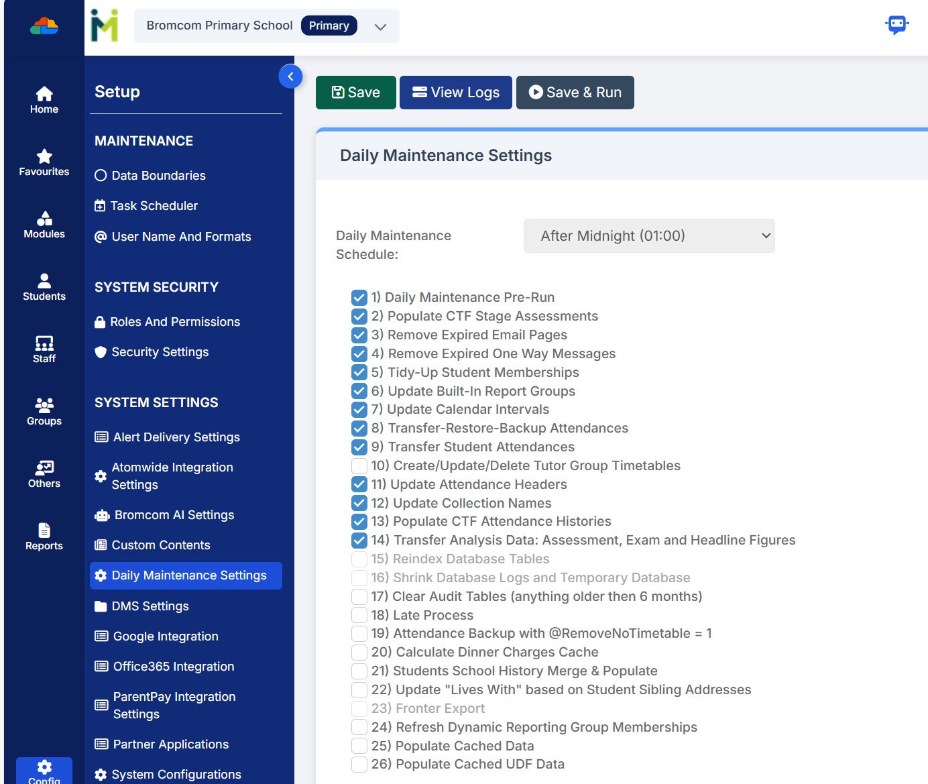
Task: Enable the Late Process checkbox
Action: point(359,616)
